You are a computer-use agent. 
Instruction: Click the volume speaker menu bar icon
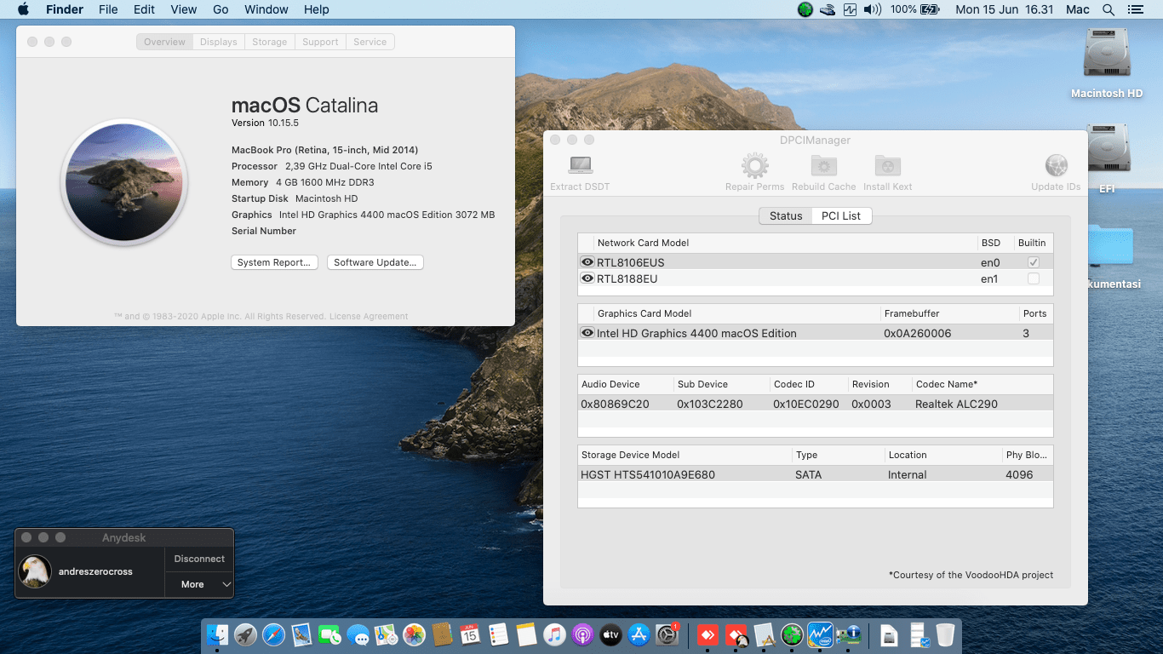(873, 9)
